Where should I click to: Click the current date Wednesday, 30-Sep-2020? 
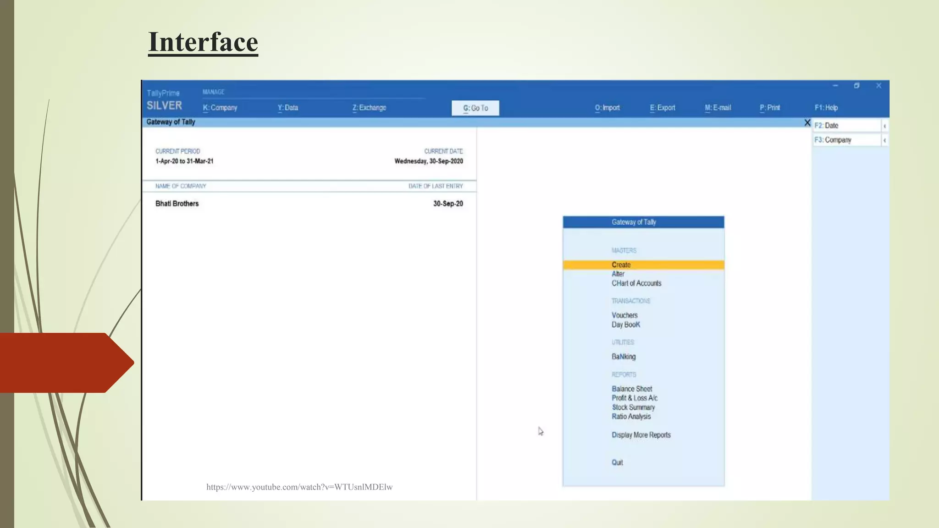(429, 161)
